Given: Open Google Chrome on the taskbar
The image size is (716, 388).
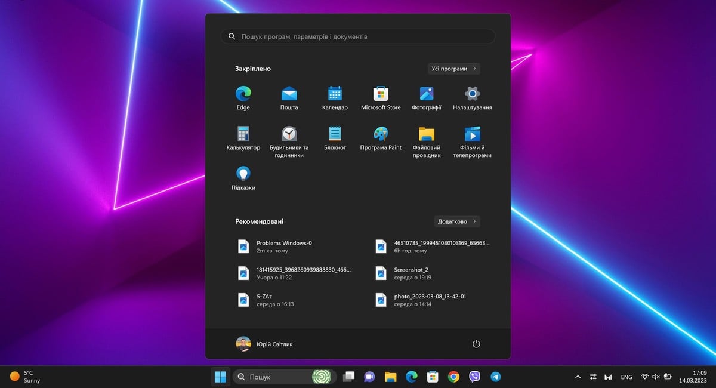Looking at the screenshot, I should [453, 377].
